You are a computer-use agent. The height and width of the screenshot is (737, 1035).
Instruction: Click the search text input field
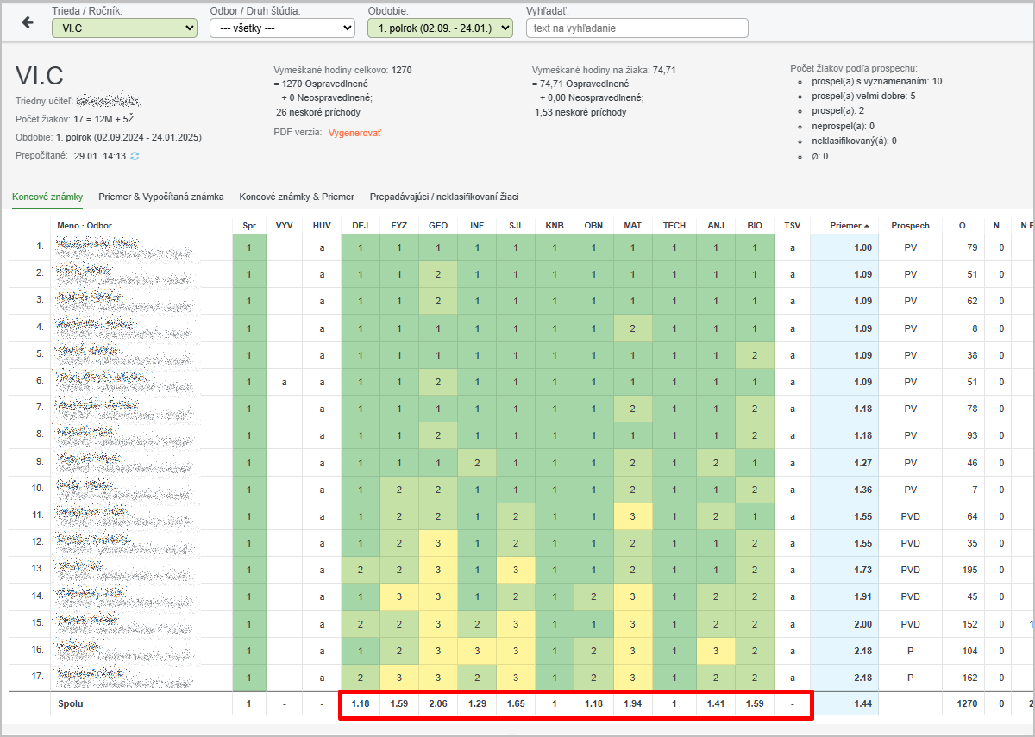637,28
